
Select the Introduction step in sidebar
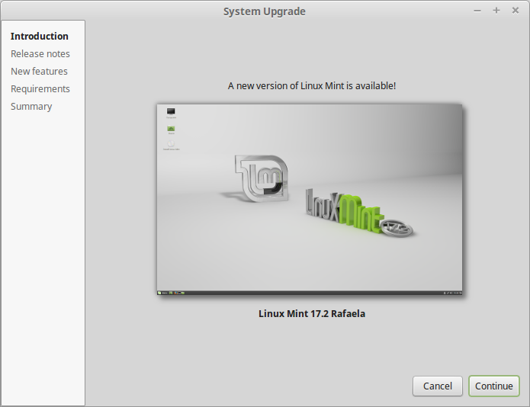(39, 36)
